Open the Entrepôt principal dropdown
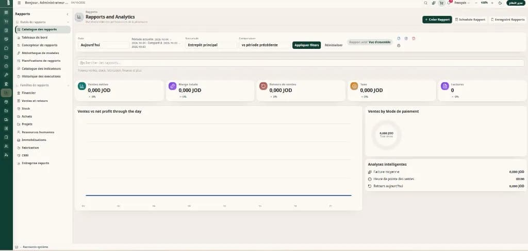Viewport: 528px width, 251px height. pyautogui.click(x=211, y=45)
